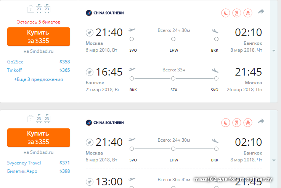The height and width of the screenshot is (188, 281).
Task: Pin the 21:40 departure on second ticket
Action: [x=89, y=142]
